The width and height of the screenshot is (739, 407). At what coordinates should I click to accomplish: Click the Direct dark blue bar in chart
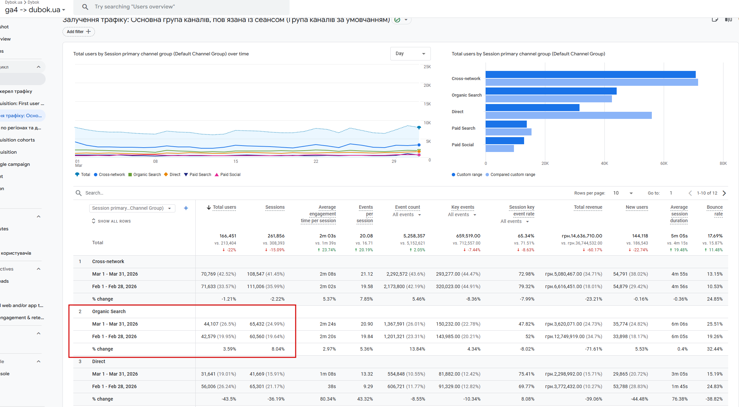(x=532, y=108)
